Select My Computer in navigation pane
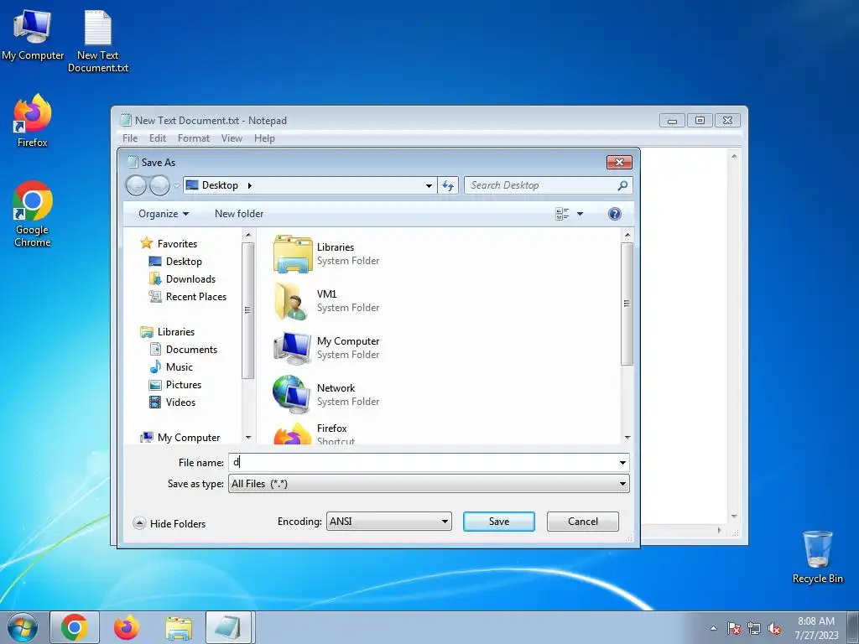Screen dimensions: 859x644 tap(189, 437)
